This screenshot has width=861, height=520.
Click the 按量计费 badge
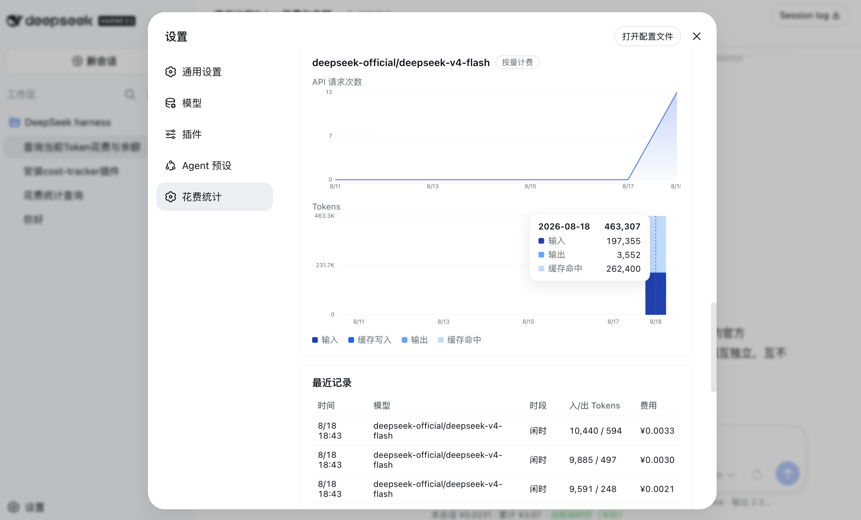pyautogui.click(x=517, y=63)
